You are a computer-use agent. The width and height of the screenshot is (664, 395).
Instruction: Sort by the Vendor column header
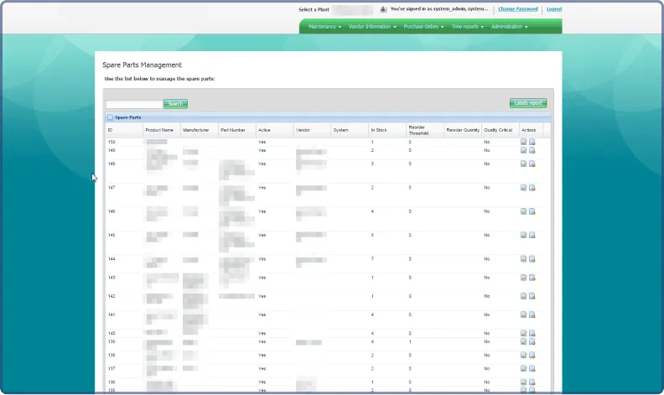312,130
